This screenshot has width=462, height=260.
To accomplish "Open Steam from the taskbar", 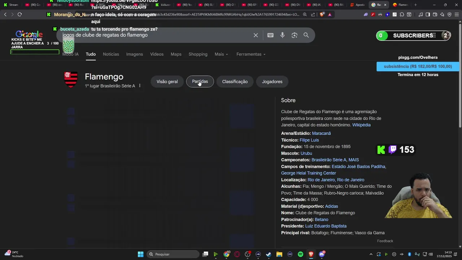I will [269, 254].
